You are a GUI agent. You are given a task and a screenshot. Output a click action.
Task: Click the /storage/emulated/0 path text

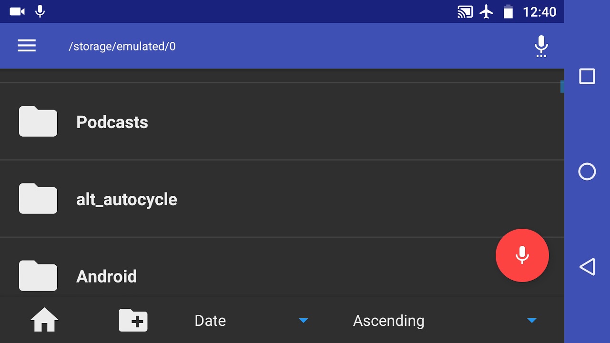tap(122, 46)
